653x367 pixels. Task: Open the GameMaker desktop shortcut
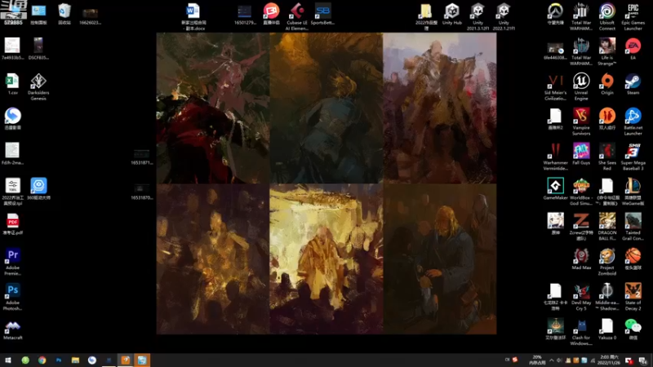click(x=555, y=189)
